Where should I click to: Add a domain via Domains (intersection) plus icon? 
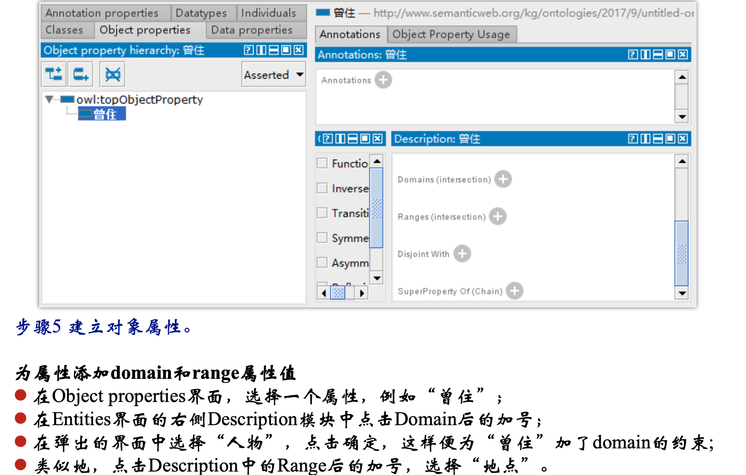(503, 180)
